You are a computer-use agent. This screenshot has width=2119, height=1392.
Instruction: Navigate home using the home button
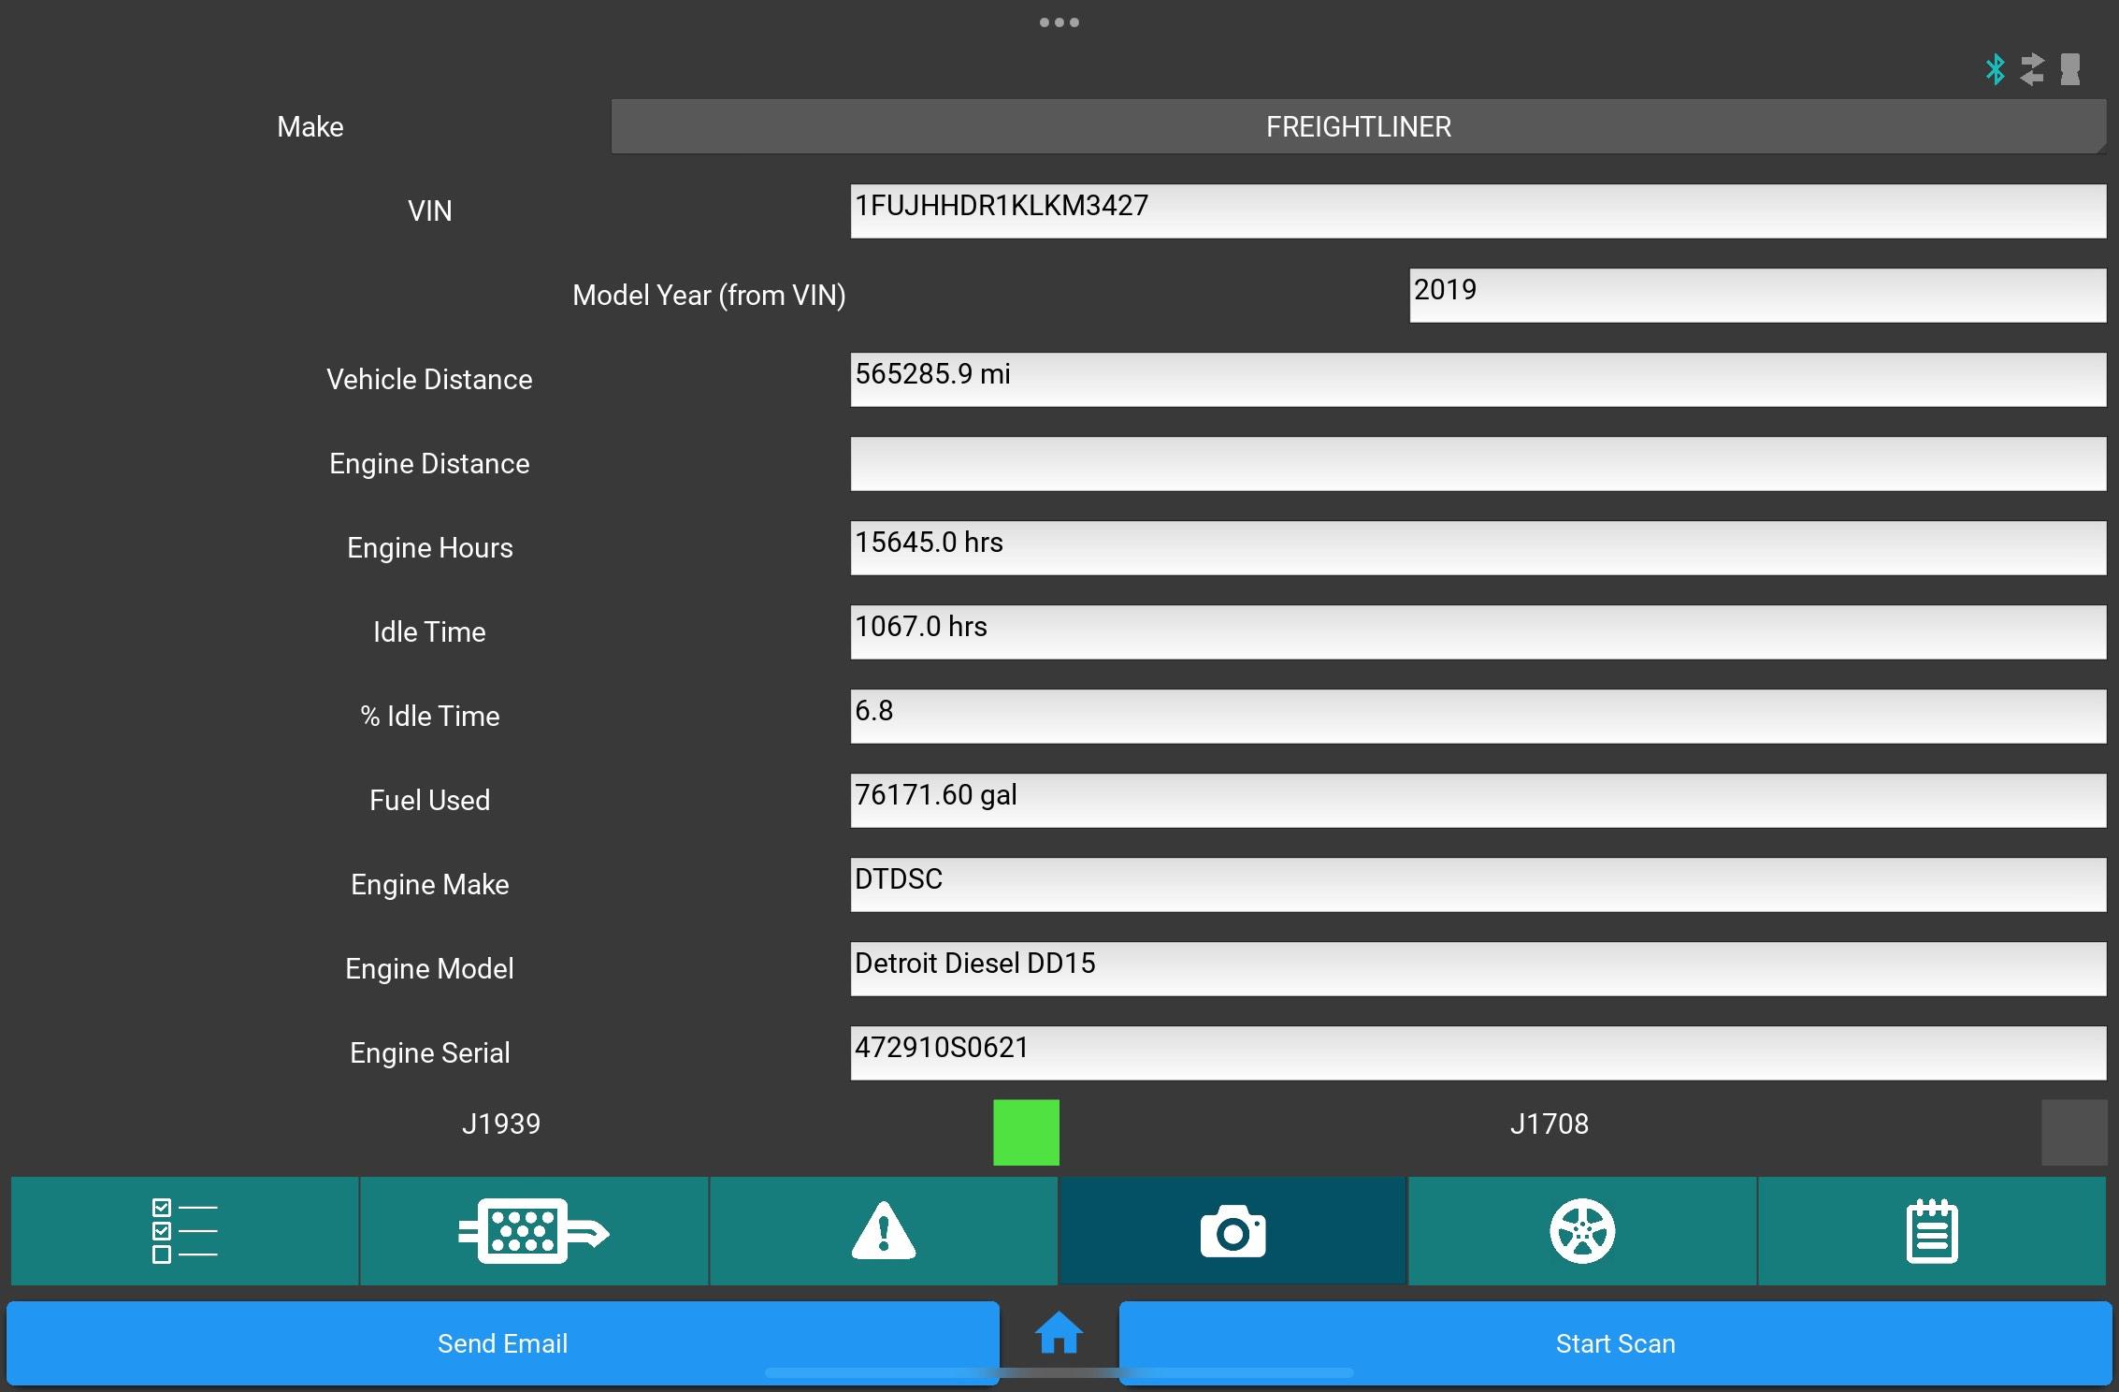1059,1333
